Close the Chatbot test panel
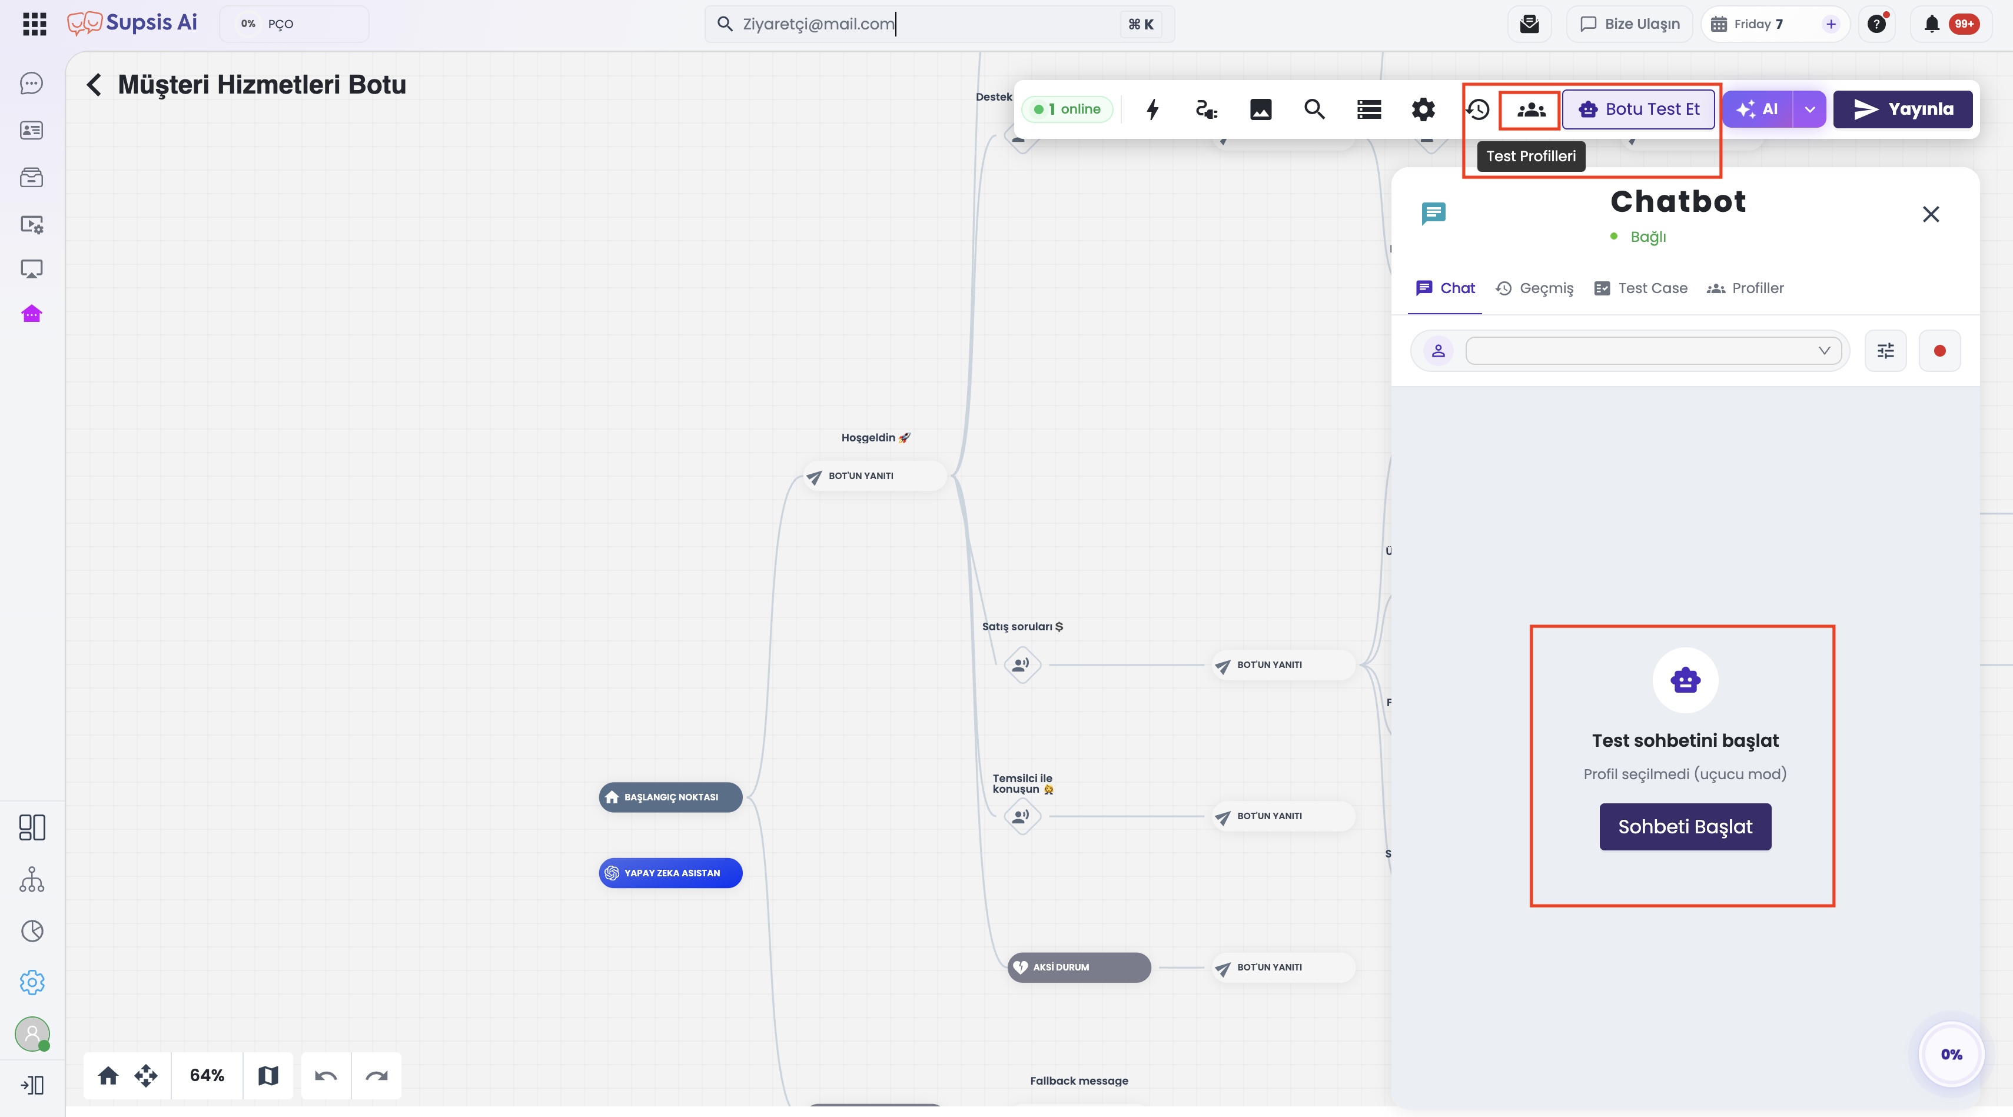Viewport: 2013px width, 1117px height. click(1930, 214)
